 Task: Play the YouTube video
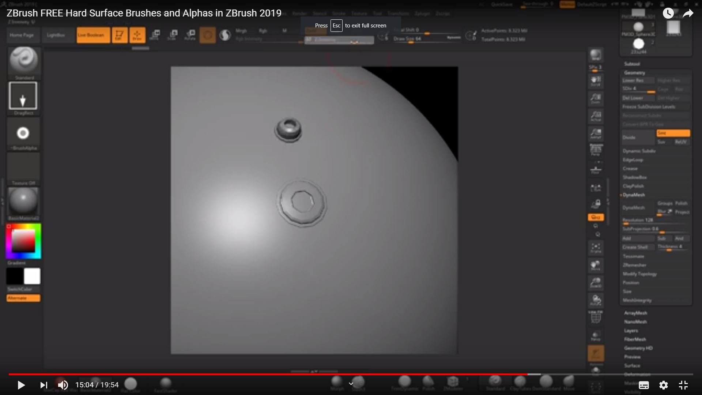coord(21,385)
